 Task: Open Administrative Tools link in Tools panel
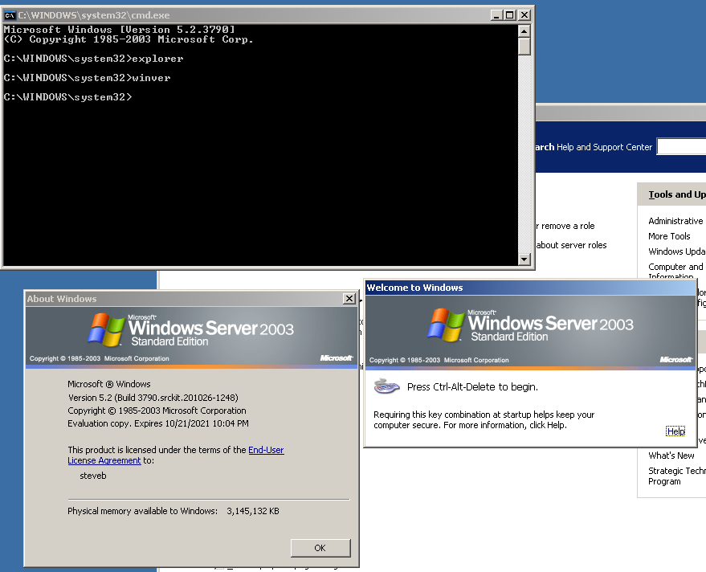tap(675, 221)
